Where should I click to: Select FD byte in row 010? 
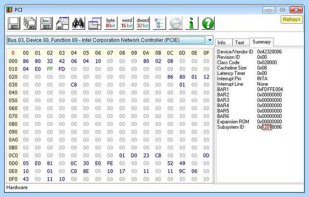pyautogui.click(x=62, y=69)
